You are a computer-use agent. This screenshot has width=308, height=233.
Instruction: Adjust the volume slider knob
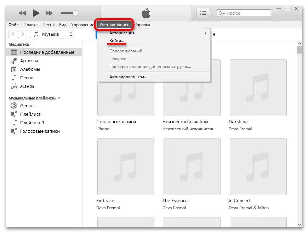(75, 13)
